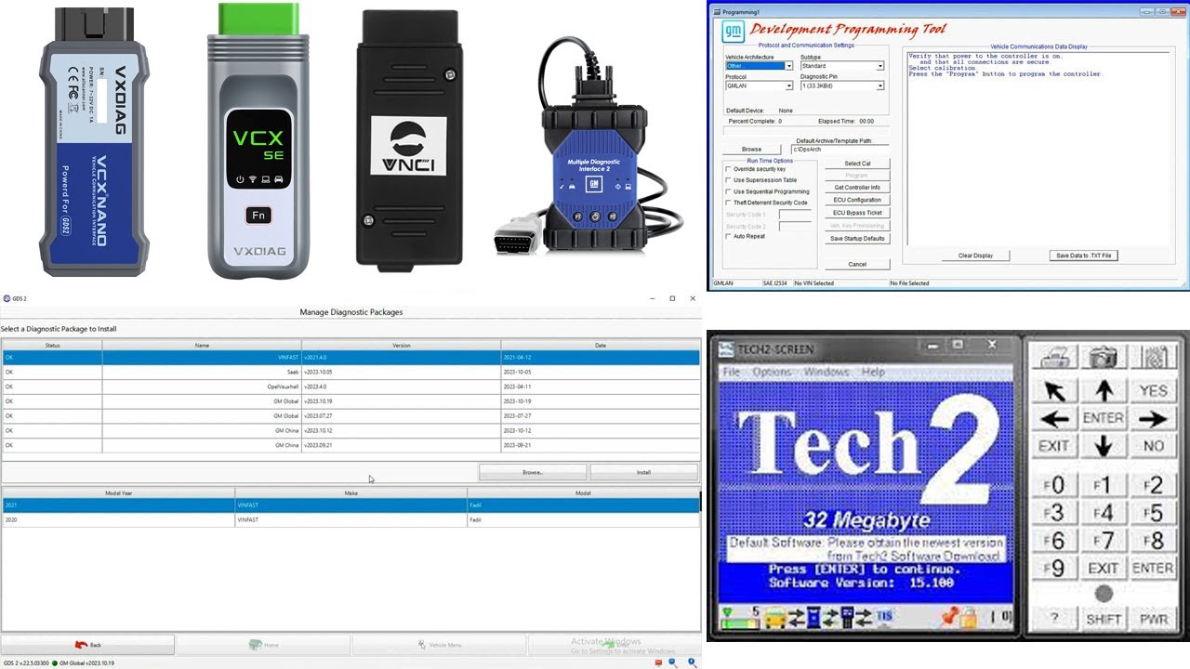Viewport: 1190px width, 669px height.
Task: Click the mouse pointer key on the Tech2 keypad
Action: point(1054,390)
